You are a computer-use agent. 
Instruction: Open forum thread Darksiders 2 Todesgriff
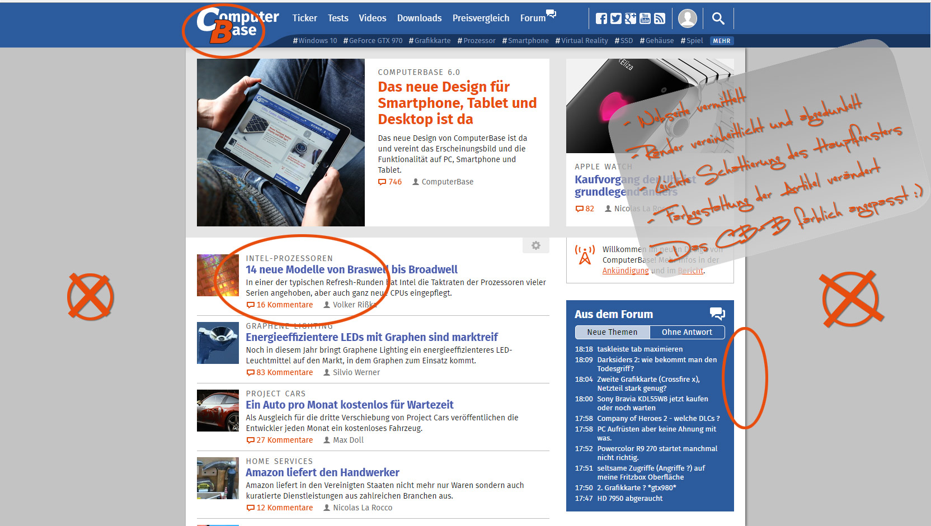[x=657, y=364]
